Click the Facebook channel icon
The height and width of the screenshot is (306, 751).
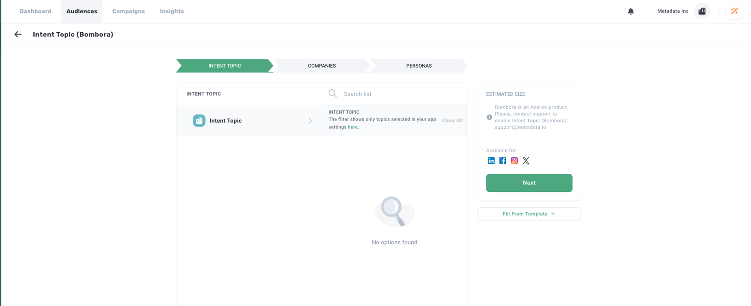503,161
